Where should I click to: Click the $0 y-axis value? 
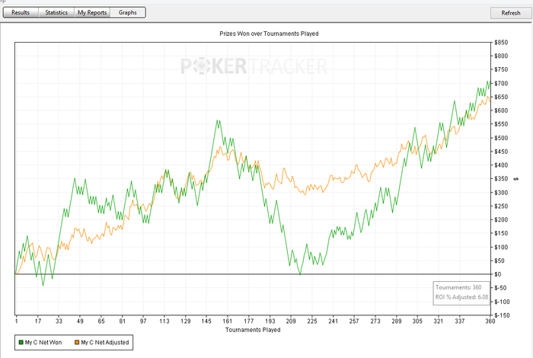[498, 274]
